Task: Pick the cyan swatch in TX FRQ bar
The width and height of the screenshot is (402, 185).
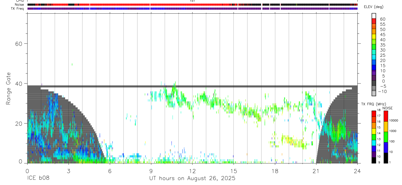Action: point(374,143)
